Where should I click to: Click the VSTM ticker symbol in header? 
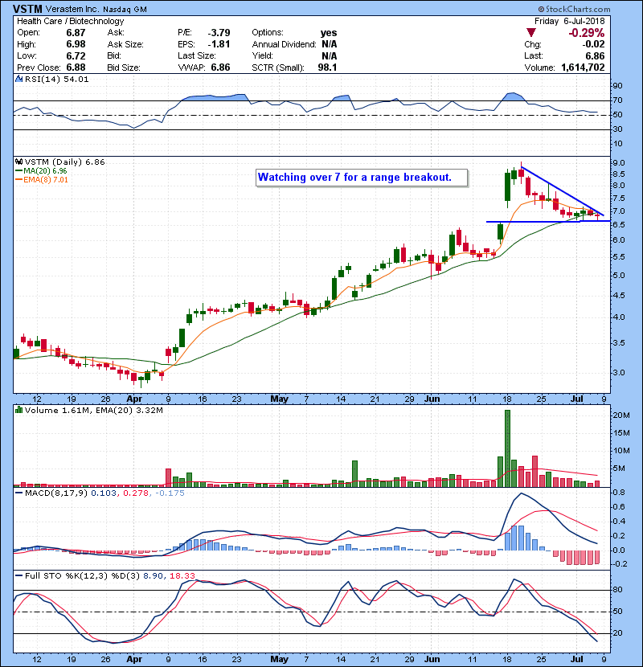pyautogui.click(x=27, y=9)
